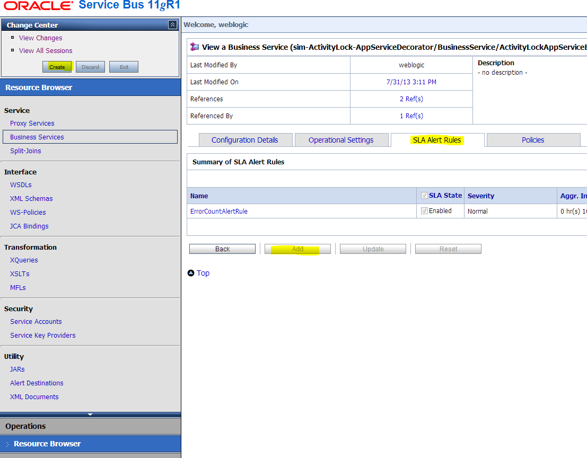Click the Resource Browser panel header
The image size is (587, 458).
click(90, 87)
